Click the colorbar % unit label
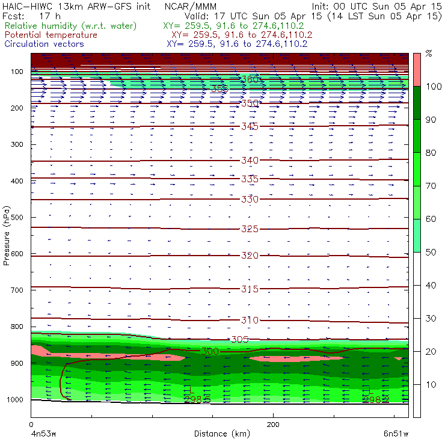This screenshot has height=445, width=445. tap(429, 54)
